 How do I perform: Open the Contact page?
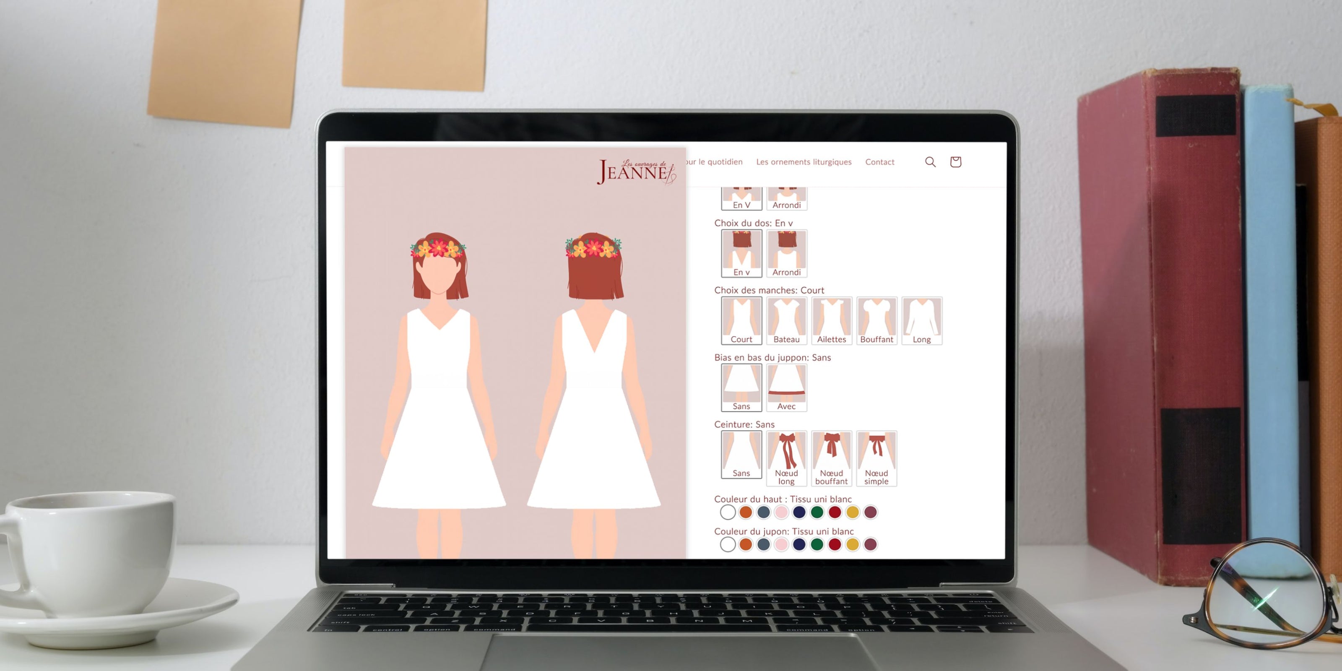coord(880,162)
